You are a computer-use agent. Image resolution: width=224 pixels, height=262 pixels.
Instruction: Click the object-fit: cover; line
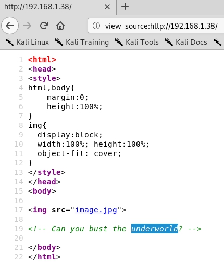click(79, 153)
